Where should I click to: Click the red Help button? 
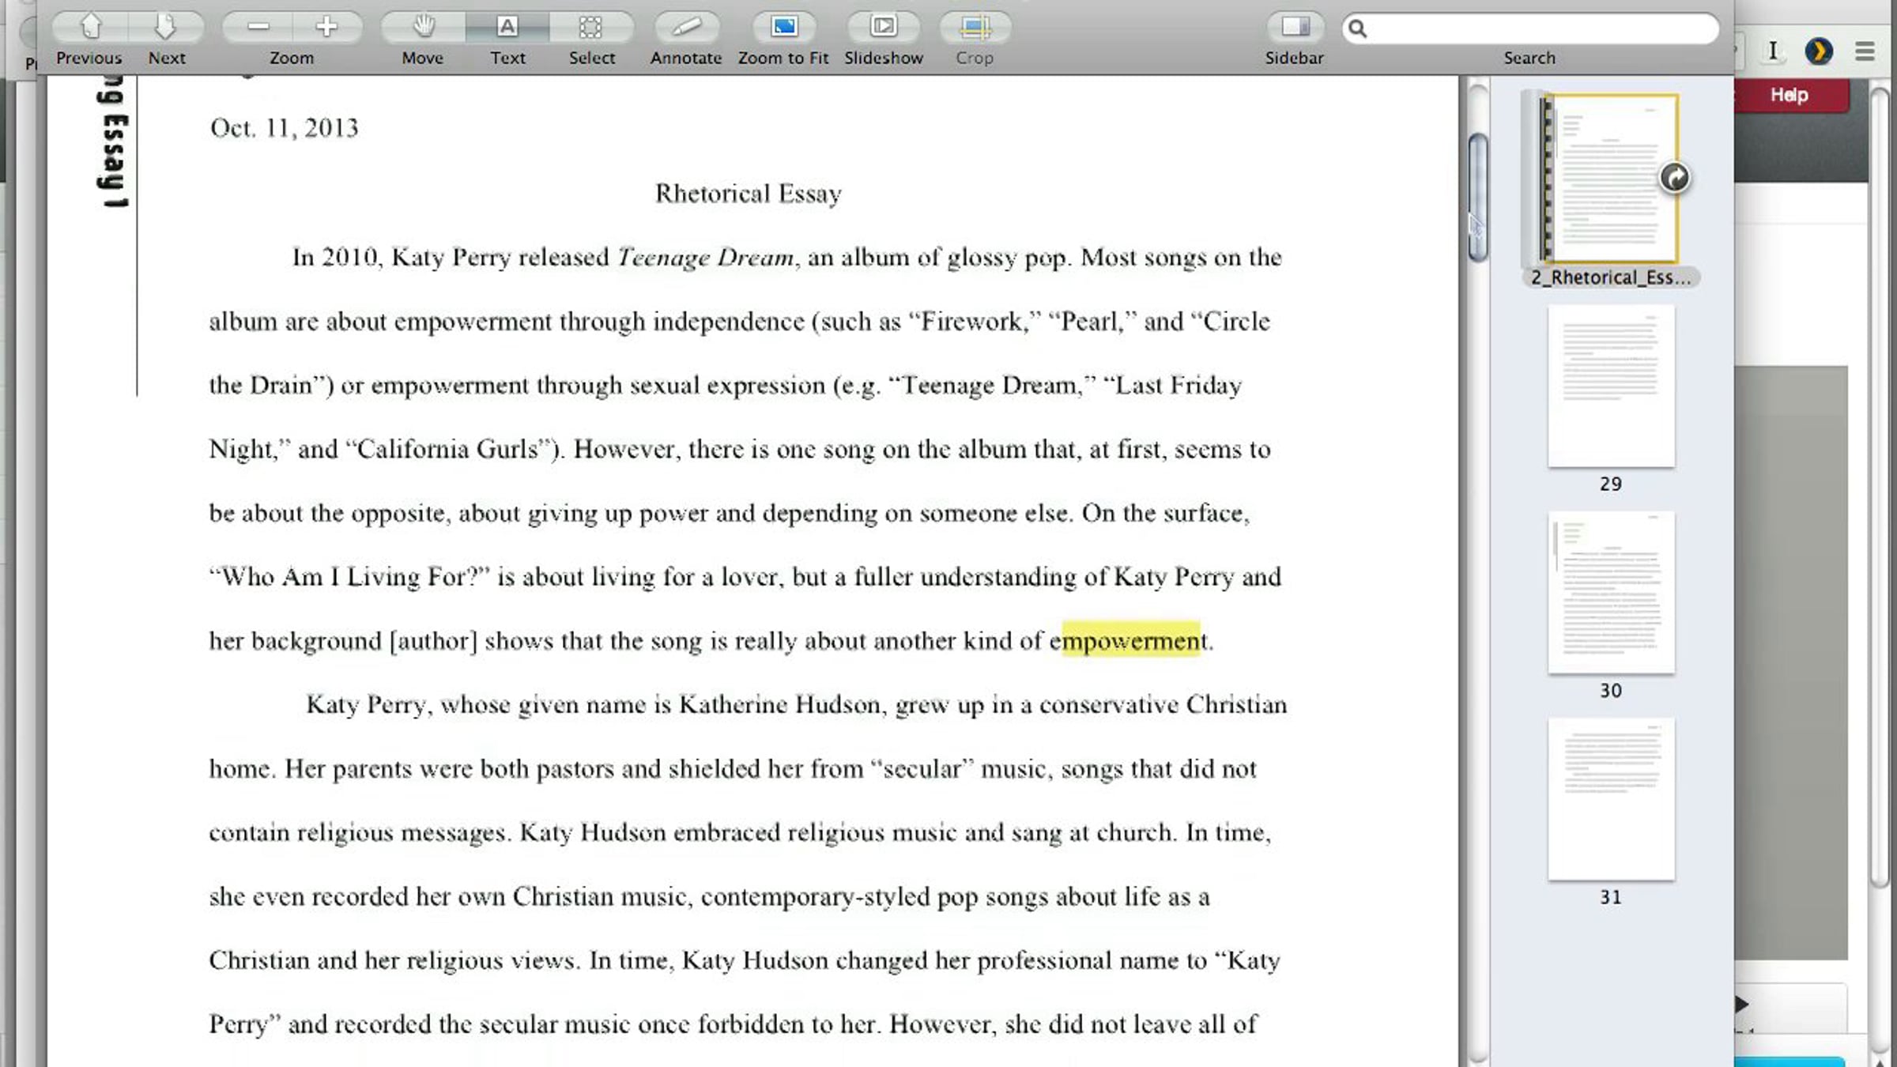[1790, 96]
